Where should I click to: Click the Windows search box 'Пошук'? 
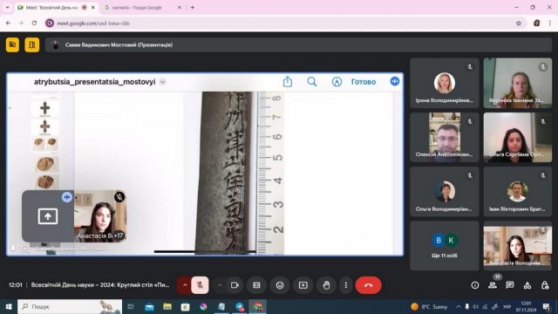click(70, 306)
